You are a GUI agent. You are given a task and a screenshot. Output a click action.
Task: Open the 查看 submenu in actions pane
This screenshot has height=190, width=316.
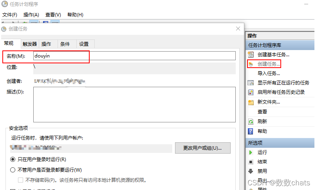(x=262, y=112)
